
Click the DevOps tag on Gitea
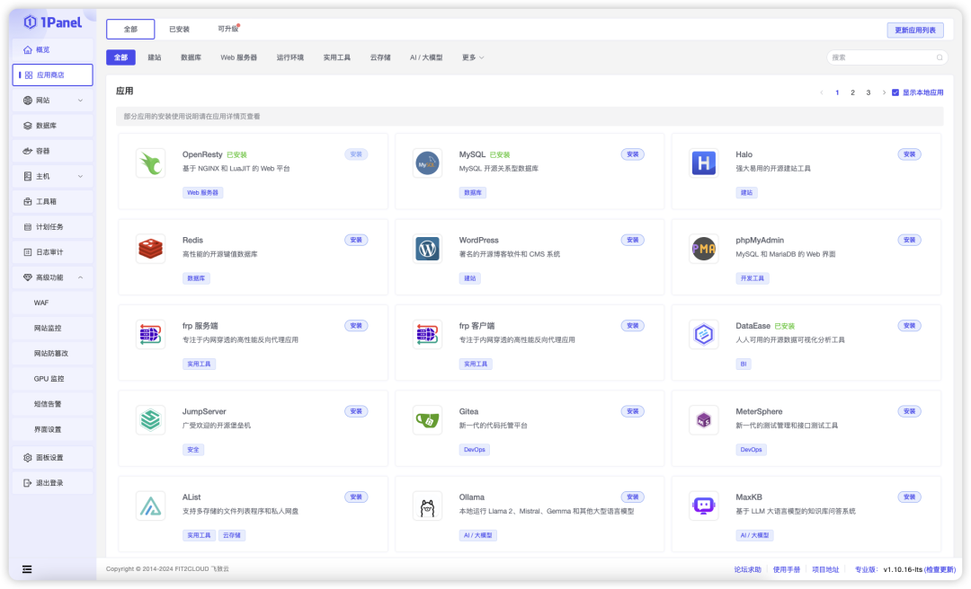pyautogui.click(x=475, y=450)
